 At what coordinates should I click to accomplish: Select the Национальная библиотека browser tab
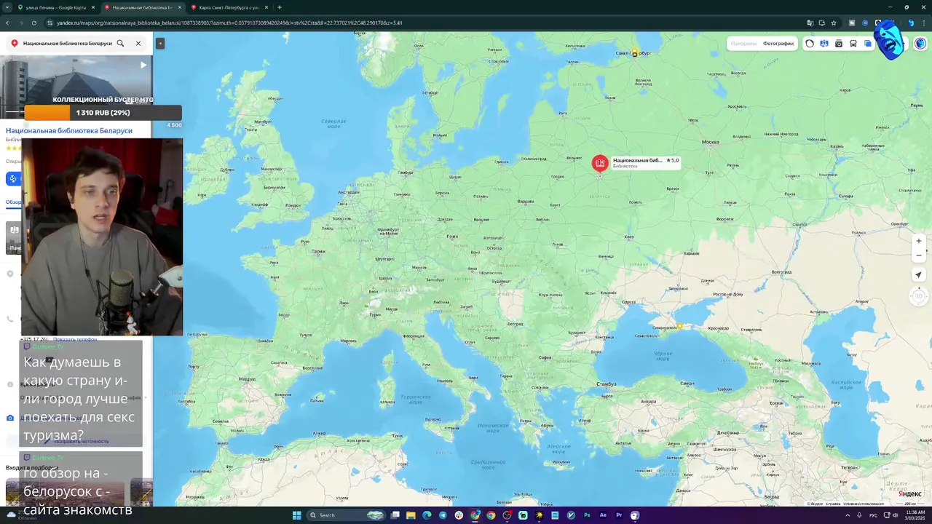[x=143, y=7]
